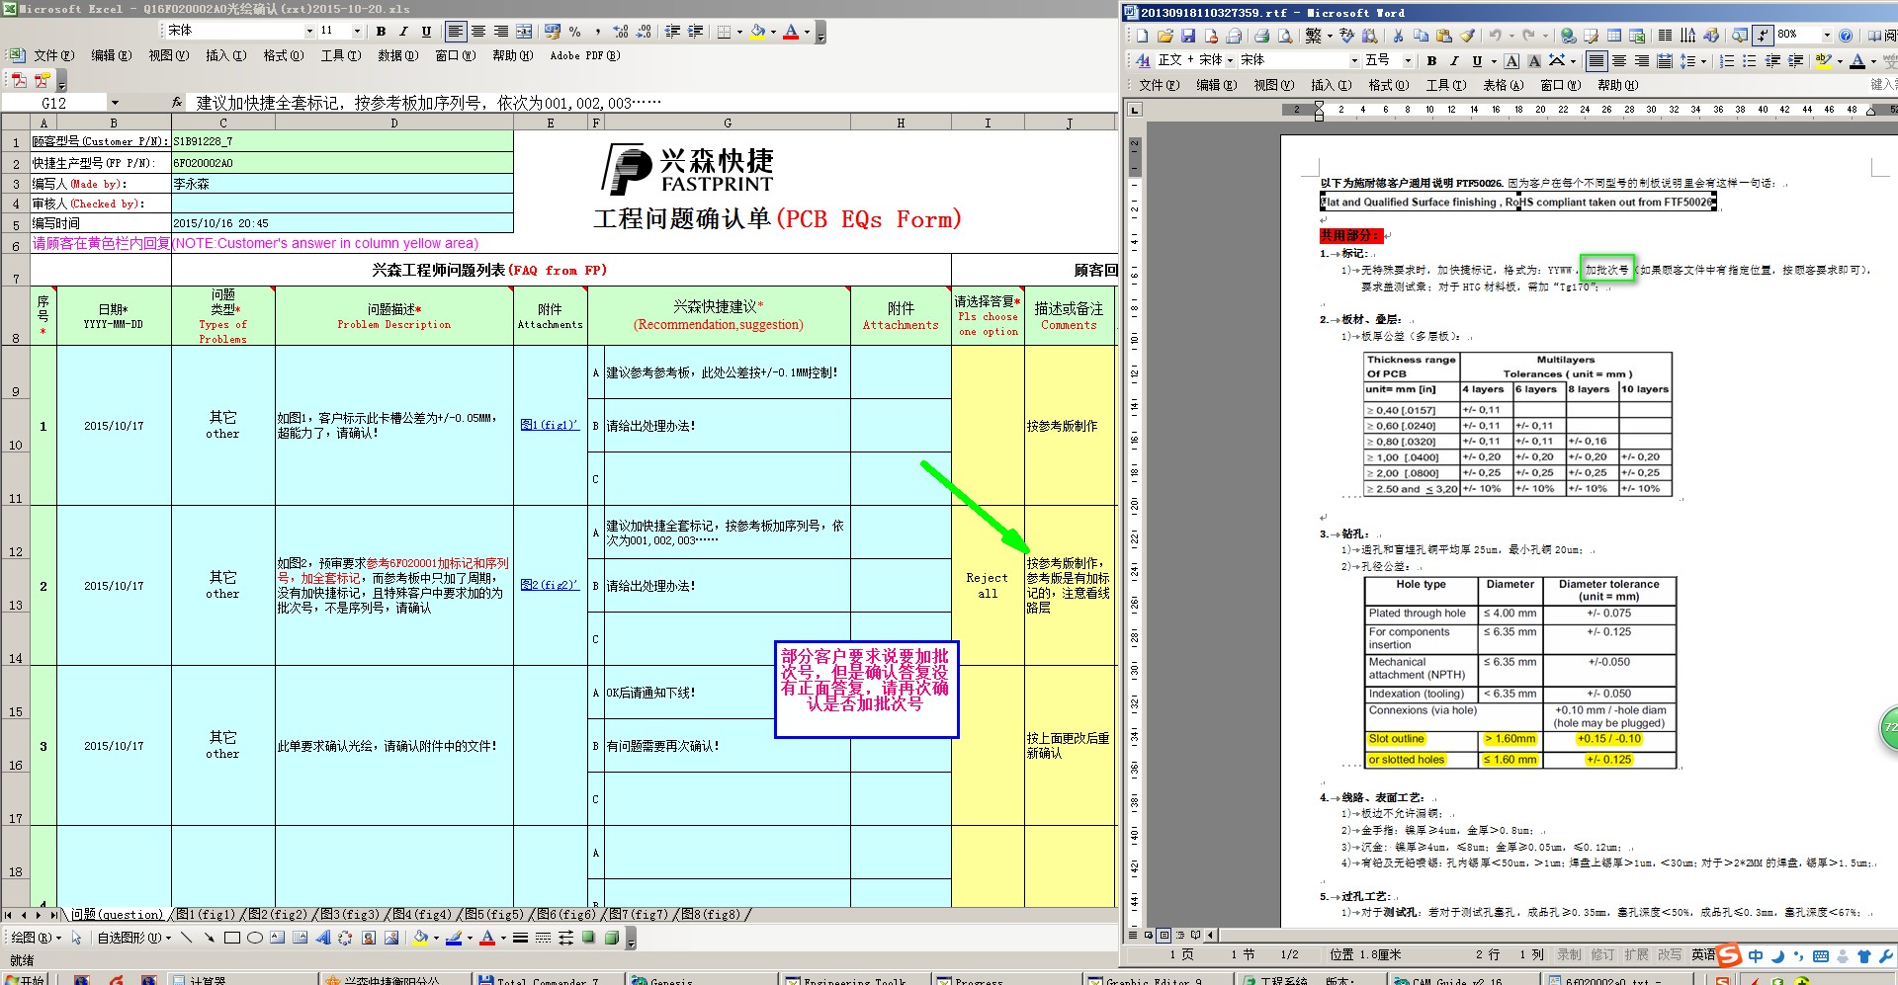Switch to sheet tab 图3(fig3)
This screenshot has width=1898, height=985.
(x=349, y=915)
